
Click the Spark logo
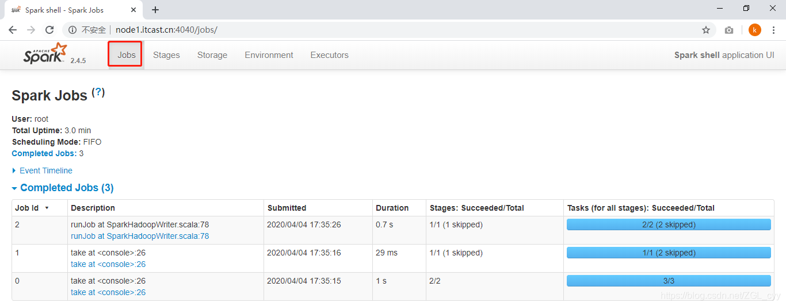(x=45, y=53)
